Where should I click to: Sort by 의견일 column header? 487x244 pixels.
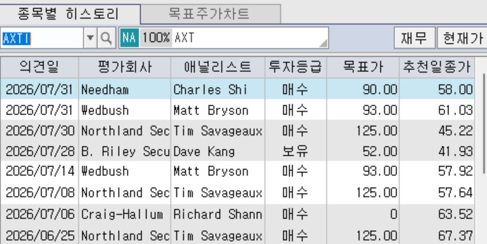coord(39,67)
